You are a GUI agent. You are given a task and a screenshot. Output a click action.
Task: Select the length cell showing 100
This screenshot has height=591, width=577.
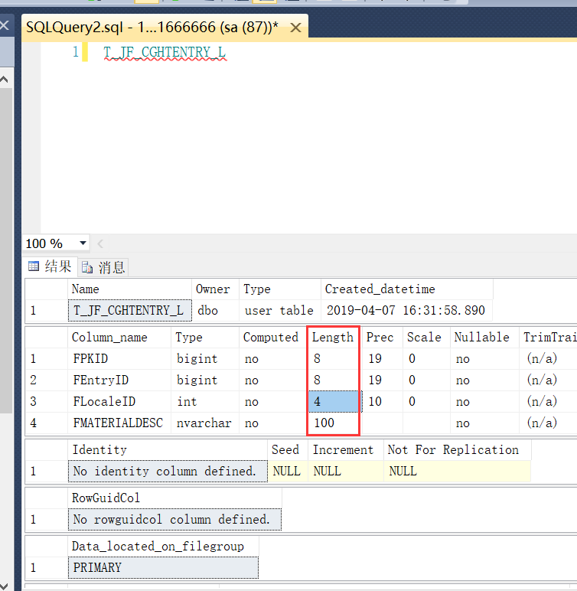(333, 423)
